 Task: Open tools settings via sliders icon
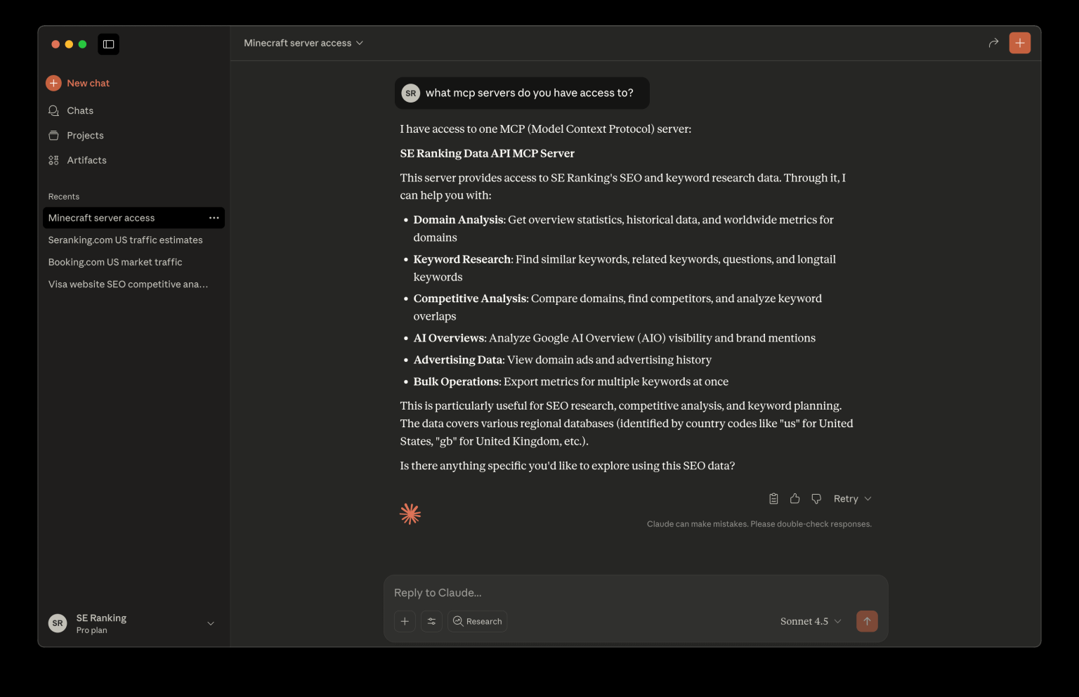tap(431, 621)
